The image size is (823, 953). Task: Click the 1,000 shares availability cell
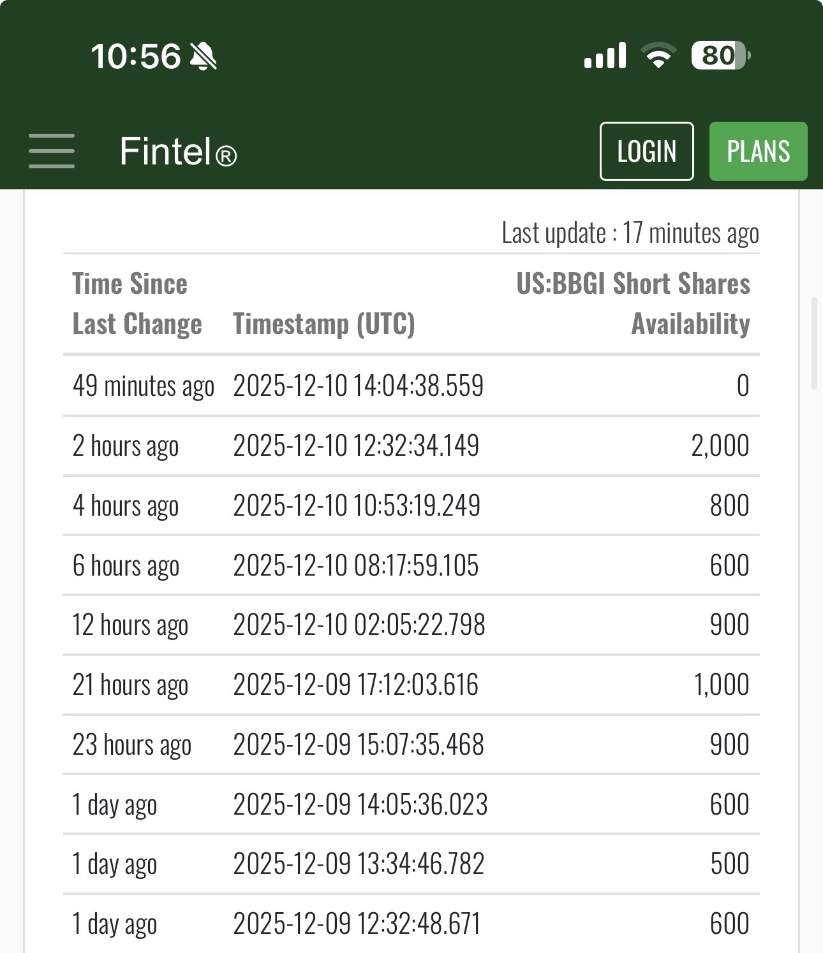coord(722,685)
